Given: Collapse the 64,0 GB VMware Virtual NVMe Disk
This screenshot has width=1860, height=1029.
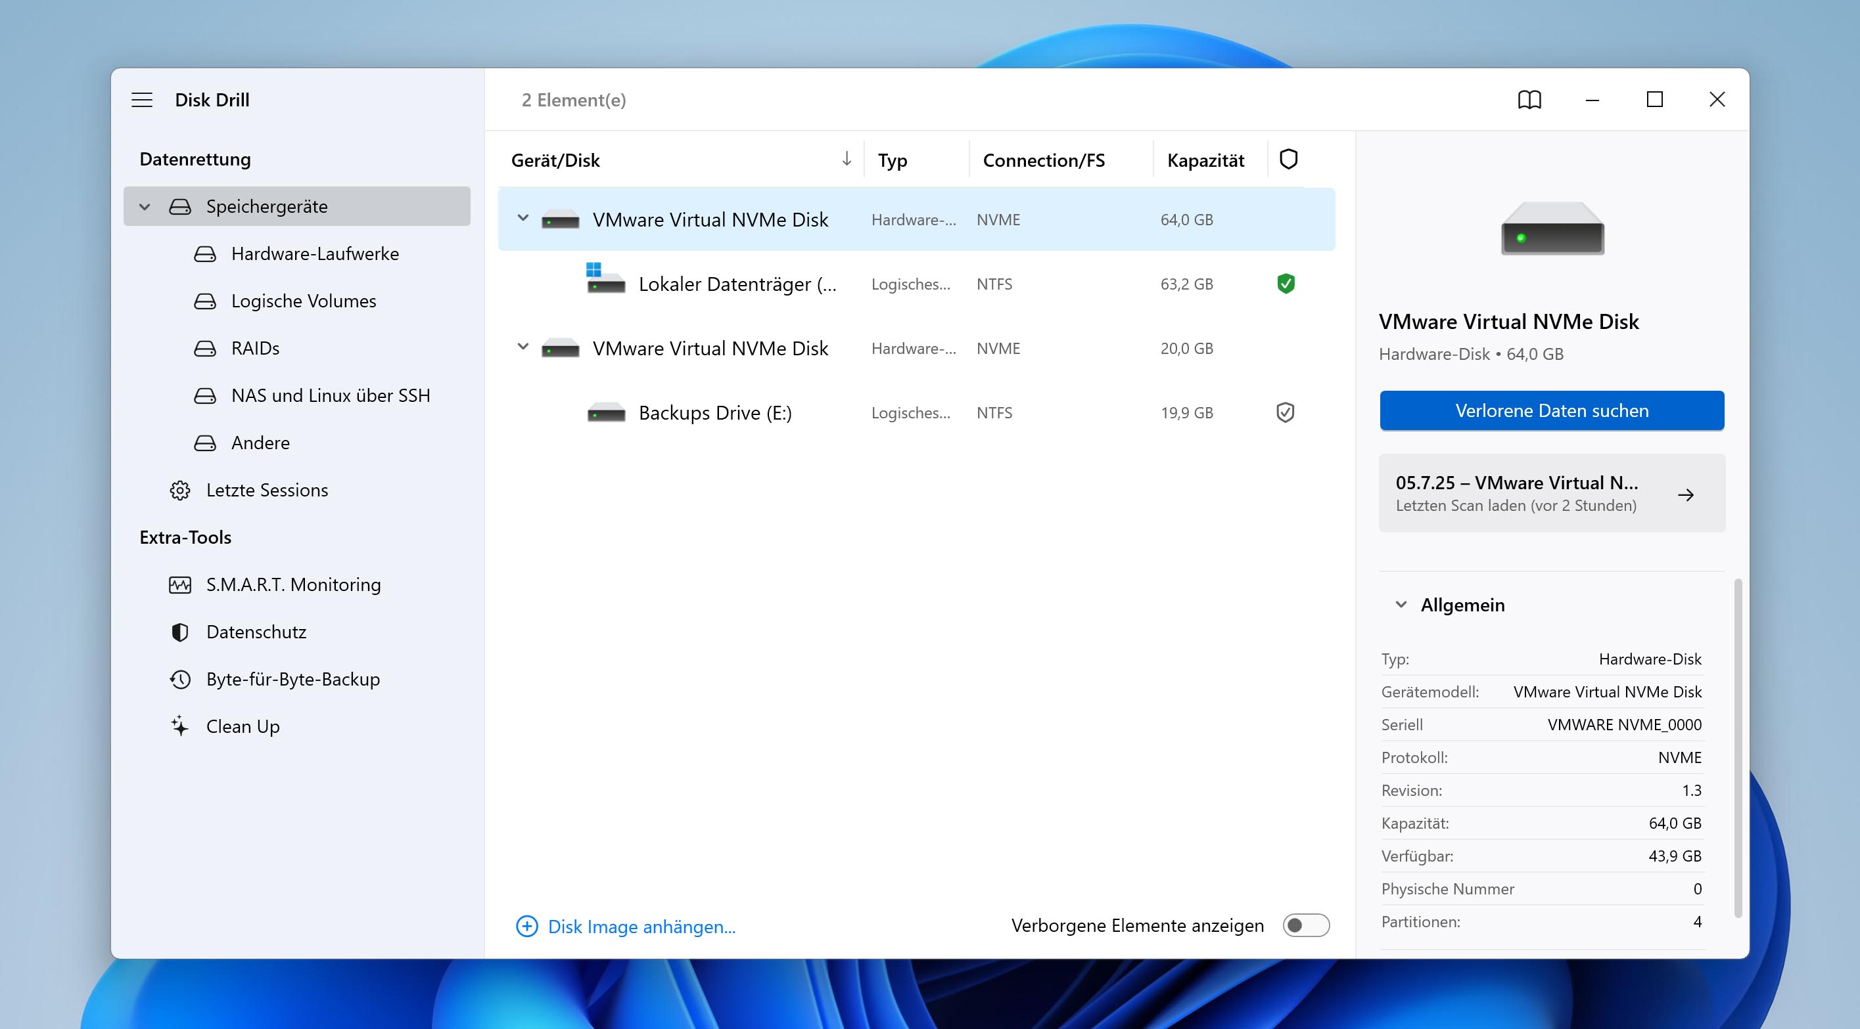Looking at the screenshot, I should (x=523, y=218).
